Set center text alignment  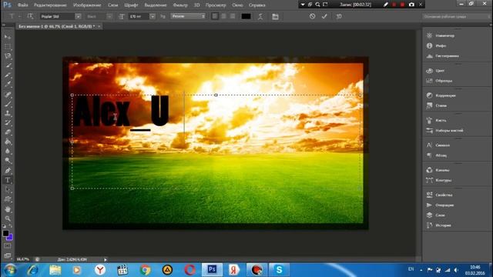tap(224, 16)
